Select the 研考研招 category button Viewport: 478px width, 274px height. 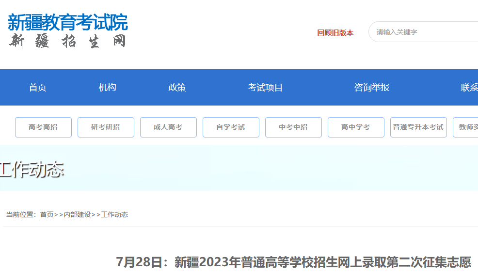click(x=106, y=127)
